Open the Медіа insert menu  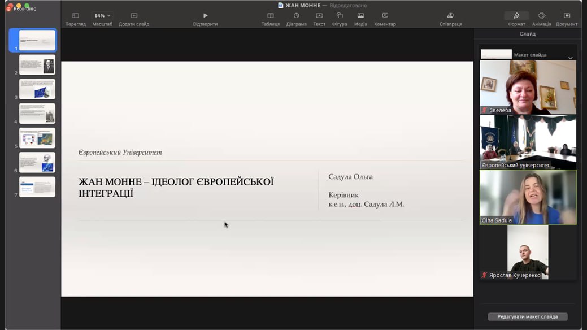360,16
